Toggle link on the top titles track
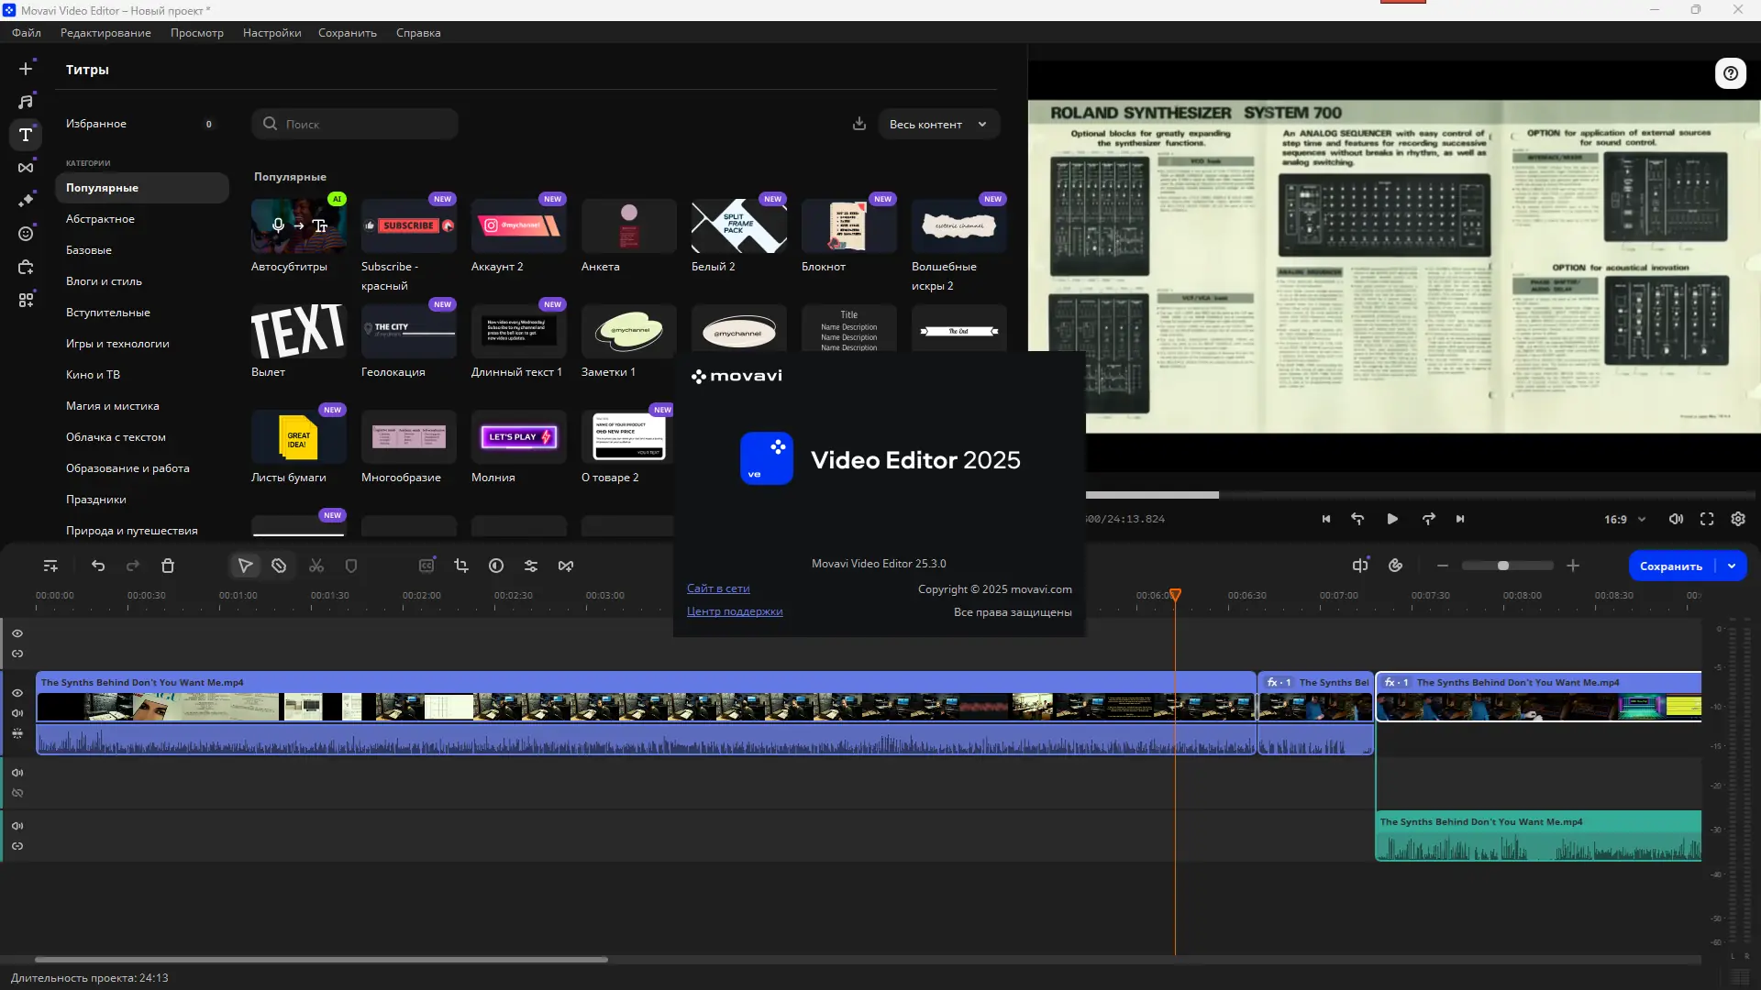The height and width of the screenshot is (990, 1761). tap(17, 654)
